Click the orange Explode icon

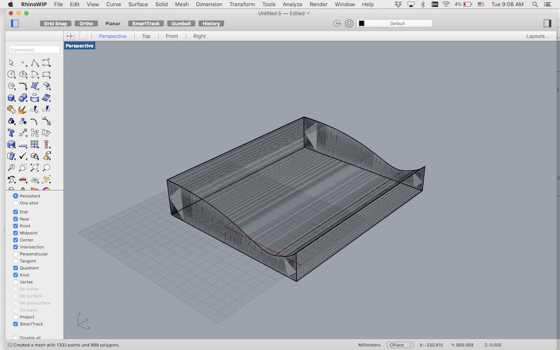23,109
